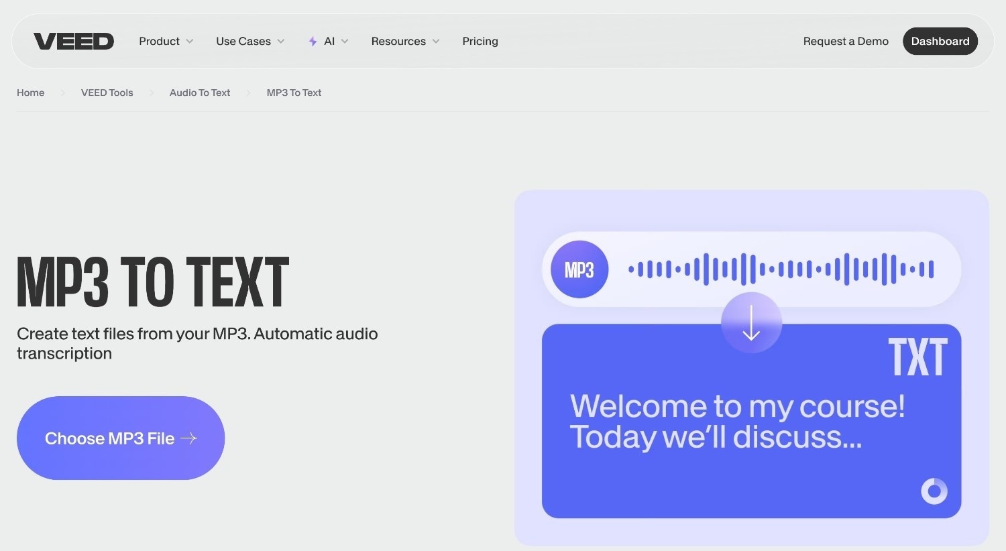Viewport: 1006px width, 551px height.
Task: Open the Dashboard
Action: [940, 42]
